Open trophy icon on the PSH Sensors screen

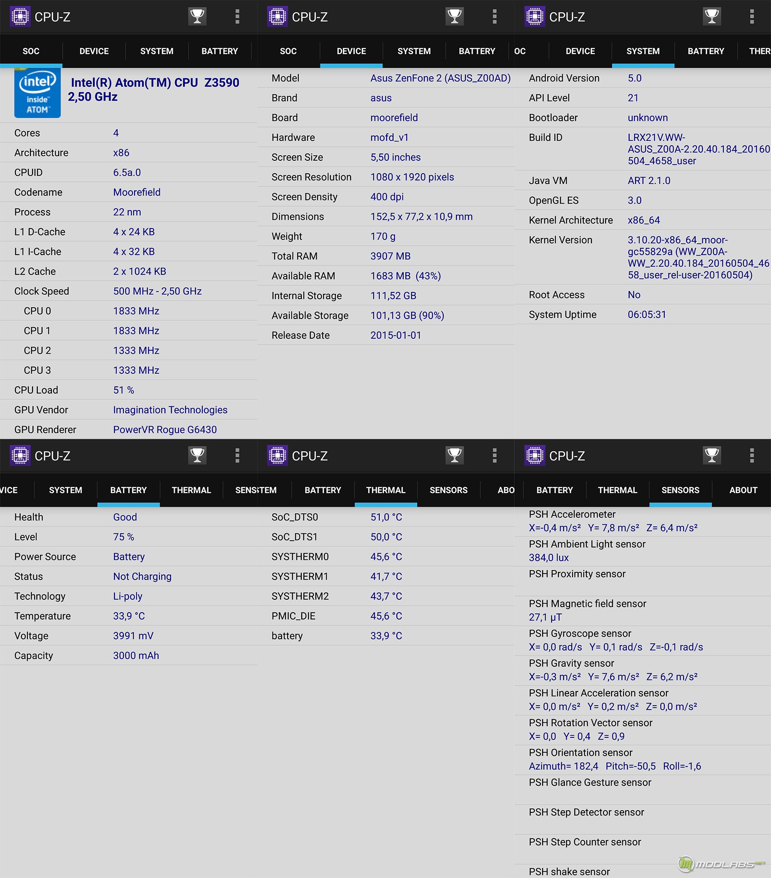point(712,455)
